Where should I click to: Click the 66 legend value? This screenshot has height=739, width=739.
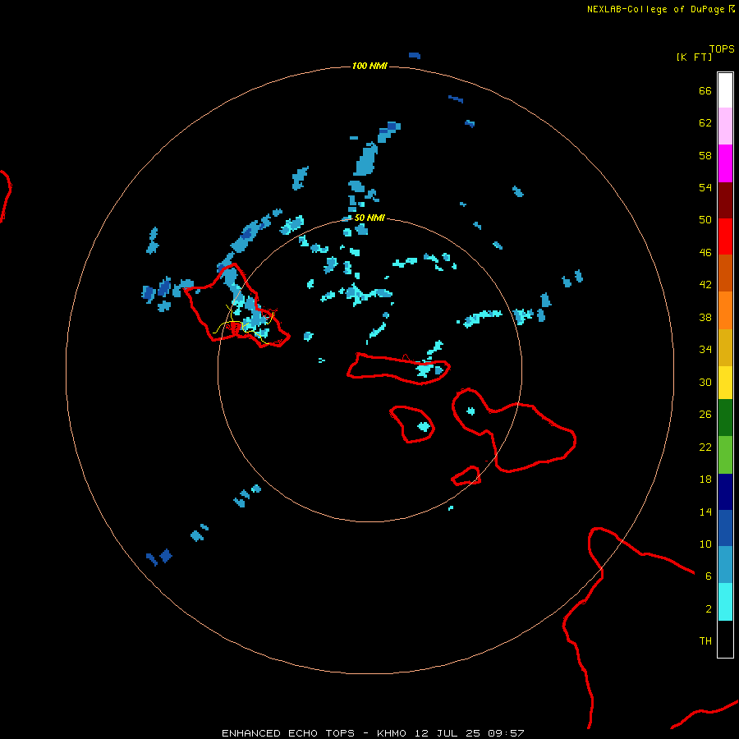click(705, 91)
